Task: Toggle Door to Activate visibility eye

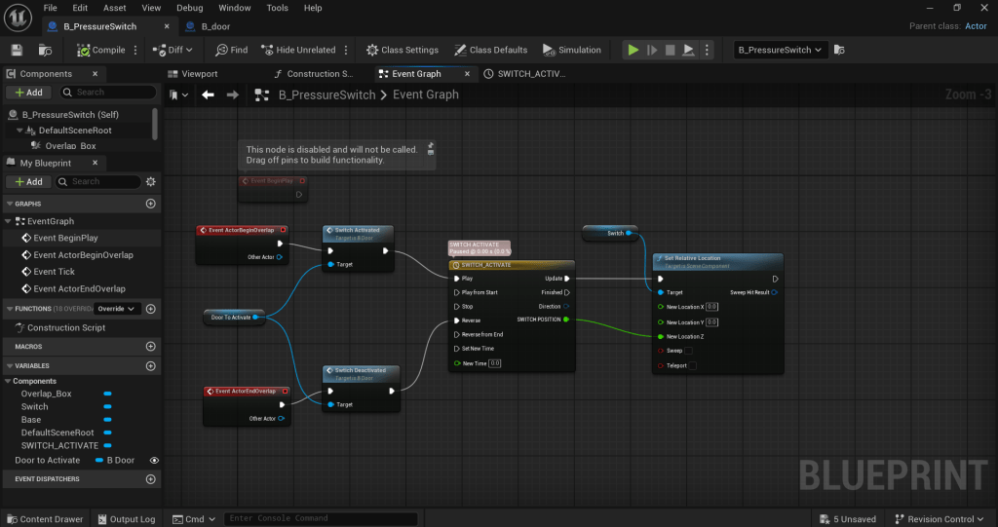Action: pyautogui.click(x=154, y=460)
